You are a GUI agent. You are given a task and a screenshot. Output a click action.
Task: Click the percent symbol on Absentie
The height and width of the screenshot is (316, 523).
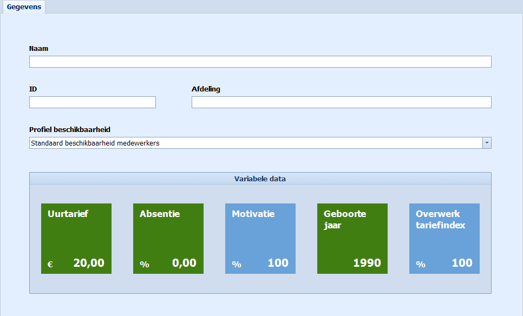click(x=145, y=265)
